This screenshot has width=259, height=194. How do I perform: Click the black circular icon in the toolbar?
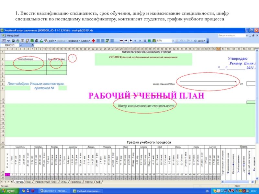point(37,41)
